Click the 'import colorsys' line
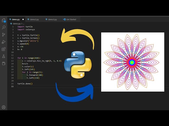 [x=26, y=29]
